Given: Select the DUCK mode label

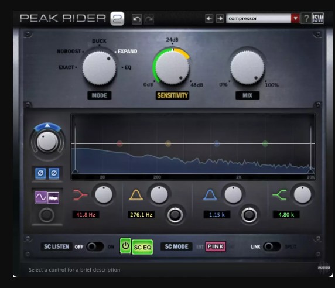Looking at the screenshot, I should click(x=99, y=41).
